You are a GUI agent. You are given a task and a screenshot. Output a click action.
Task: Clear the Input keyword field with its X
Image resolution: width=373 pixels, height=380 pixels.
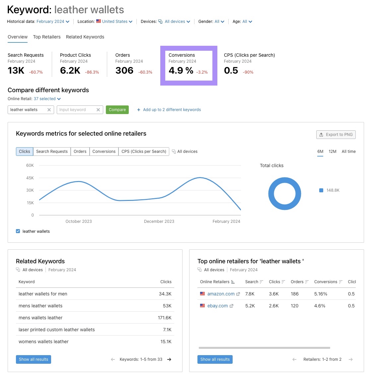(98, 110)
